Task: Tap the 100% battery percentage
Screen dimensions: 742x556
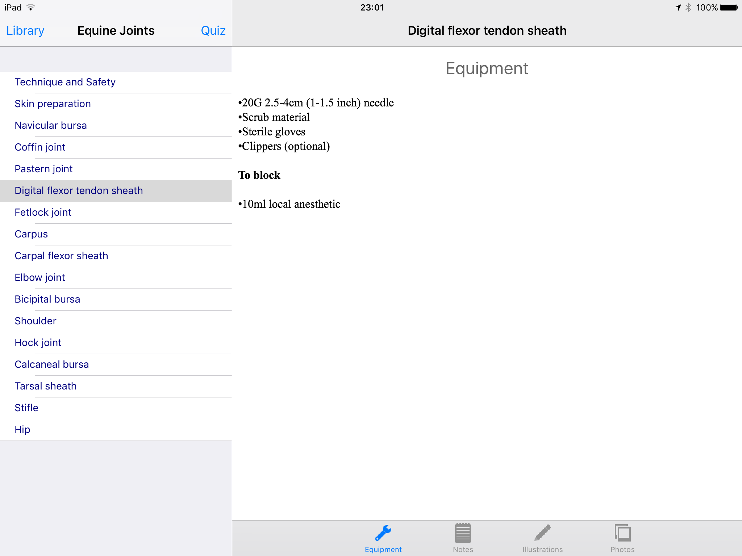Action: pos(707,7)
